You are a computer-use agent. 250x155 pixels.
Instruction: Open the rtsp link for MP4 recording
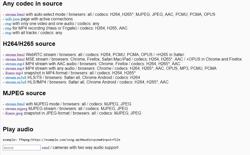click(8, 28)
